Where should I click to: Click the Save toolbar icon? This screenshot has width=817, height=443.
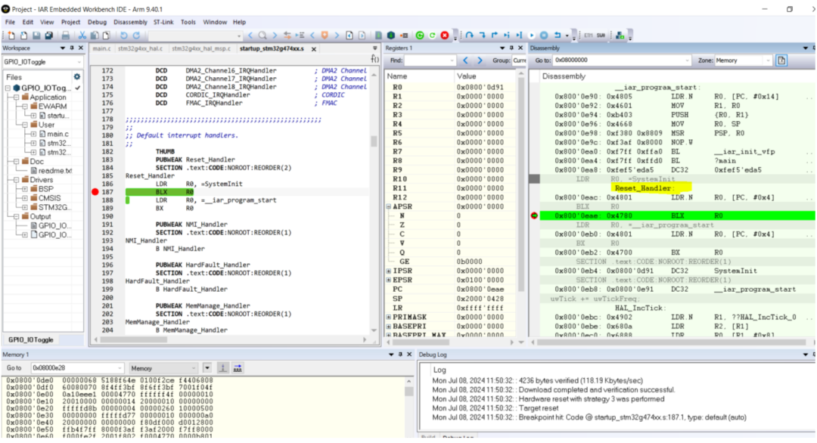pos(36,36)
